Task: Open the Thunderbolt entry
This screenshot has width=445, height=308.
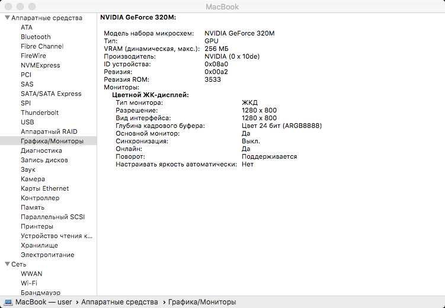Action: click(40, 113)
